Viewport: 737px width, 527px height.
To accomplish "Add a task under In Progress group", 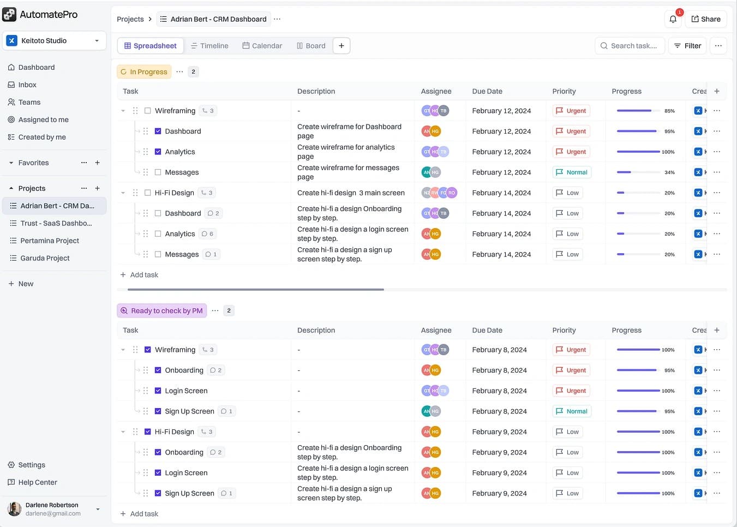I will coord(139,274).
